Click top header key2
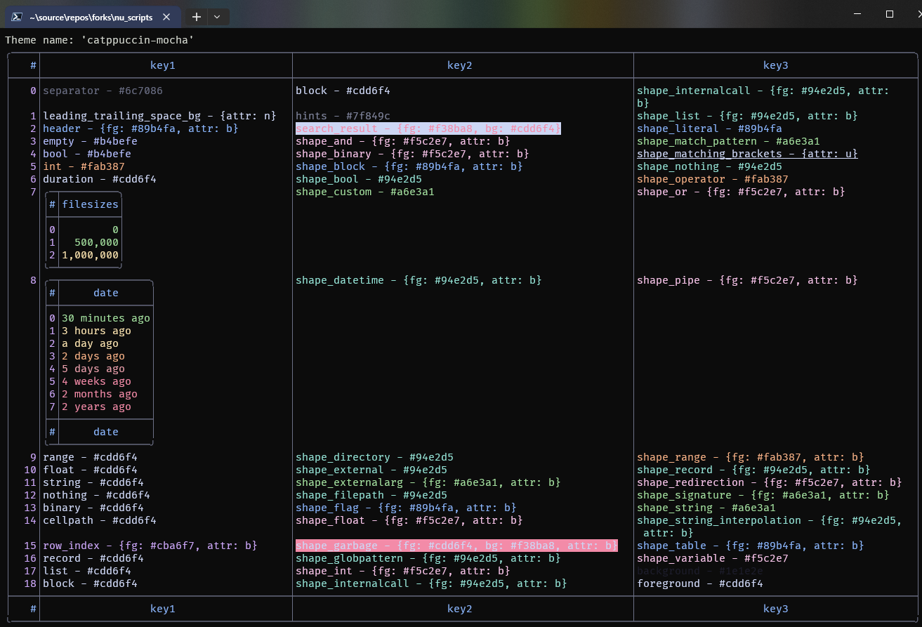Screen dimensions: 922x627 [460, 65]
